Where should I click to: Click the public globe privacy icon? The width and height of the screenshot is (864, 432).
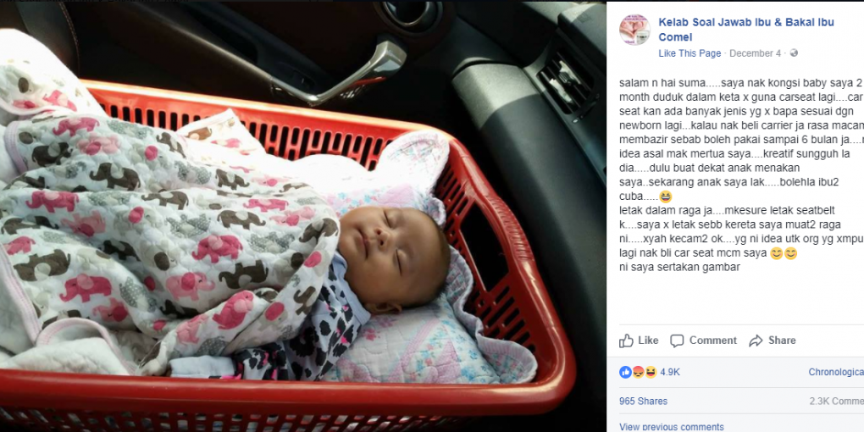[x=794, y=53]
